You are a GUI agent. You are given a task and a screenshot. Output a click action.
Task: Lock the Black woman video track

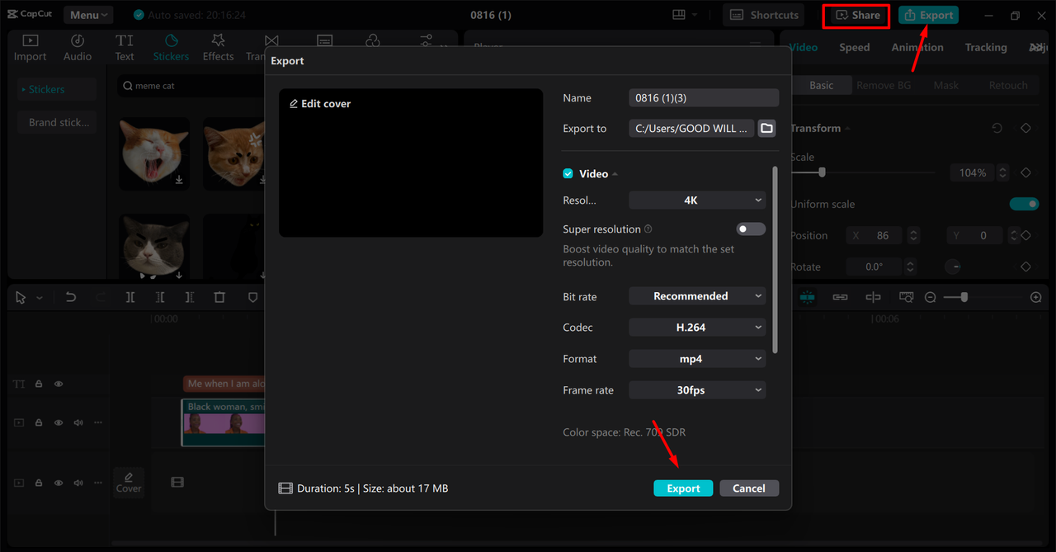(x=39, y=422)
